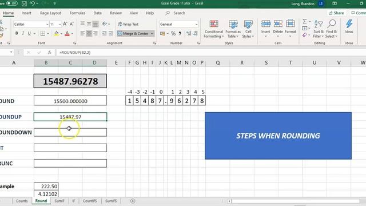Click the Insert Function fx icon
Image resolution: width=366 pixels, height=206 pixels.
tap(50, 53)
